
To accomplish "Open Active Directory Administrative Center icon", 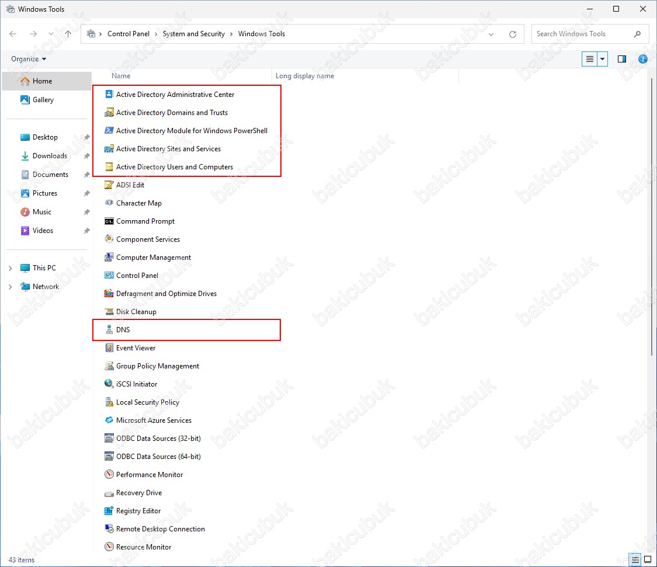I will click(109, 94).
